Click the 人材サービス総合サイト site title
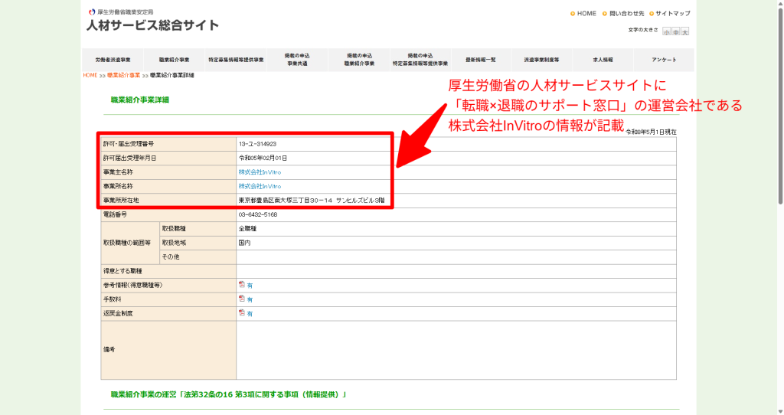This screenshot has width=784, height=415. point(152,25)
